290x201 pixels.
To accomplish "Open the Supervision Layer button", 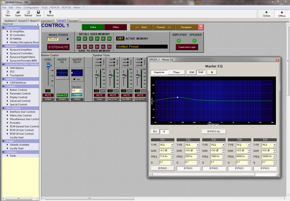I will pyautogui.click(x=187, y=47).
